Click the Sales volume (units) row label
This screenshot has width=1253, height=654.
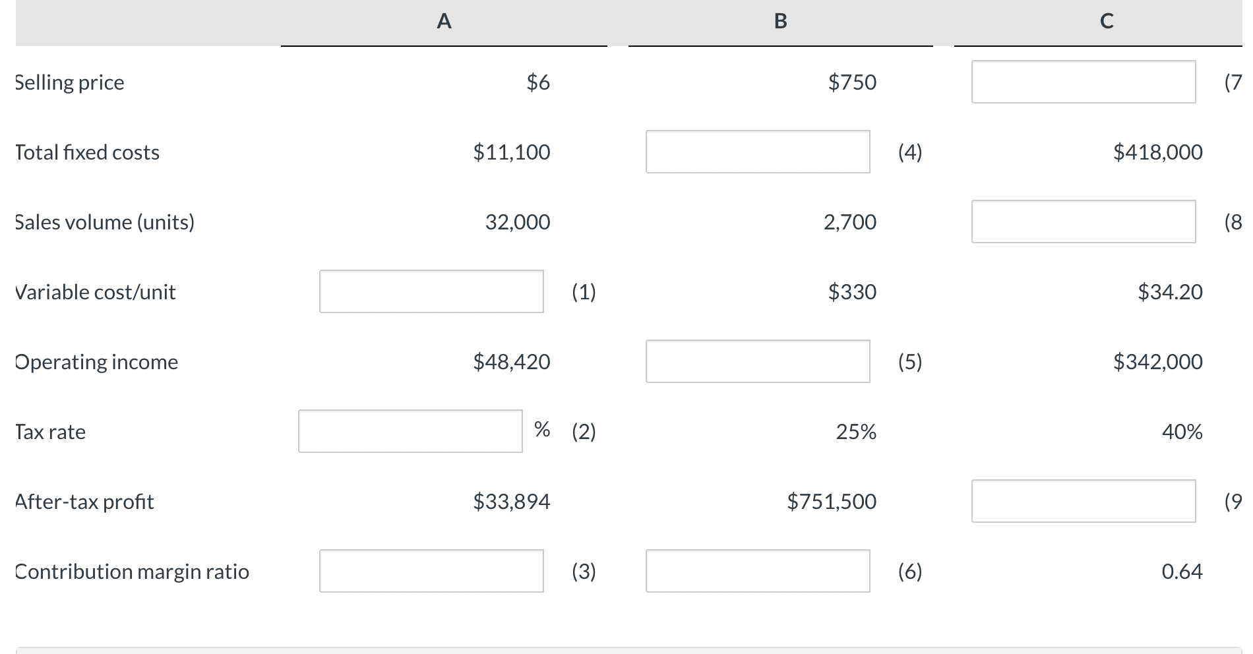point(104,222)
